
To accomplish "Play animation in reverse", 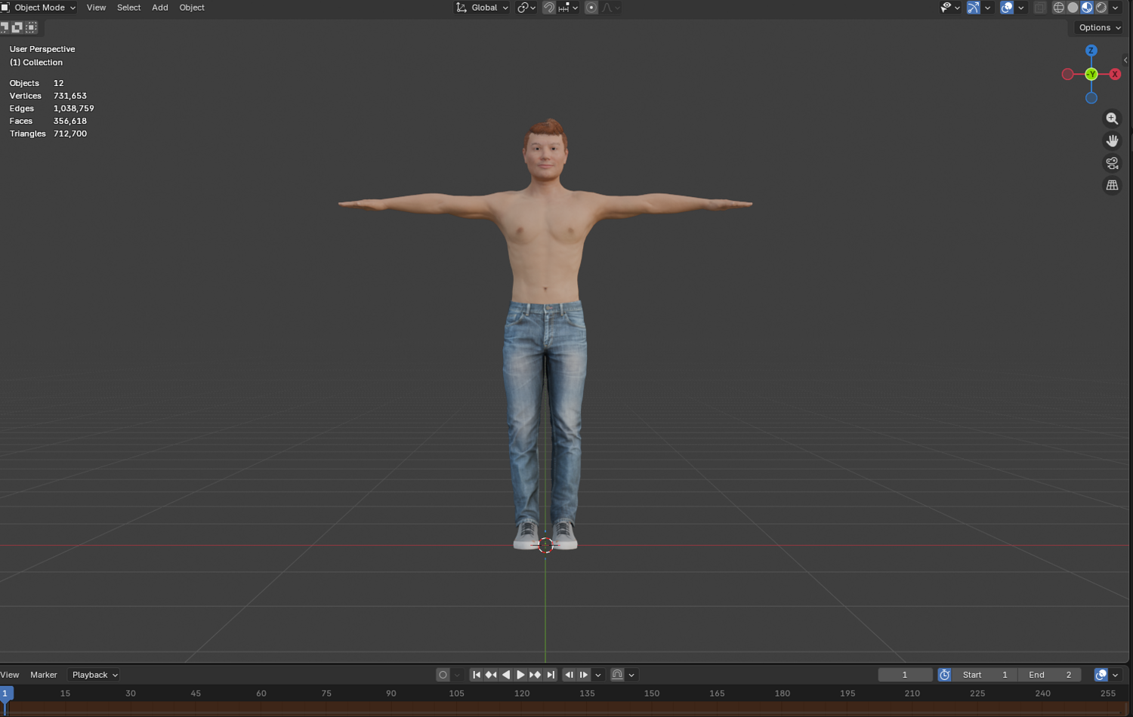I will point(506,675).
